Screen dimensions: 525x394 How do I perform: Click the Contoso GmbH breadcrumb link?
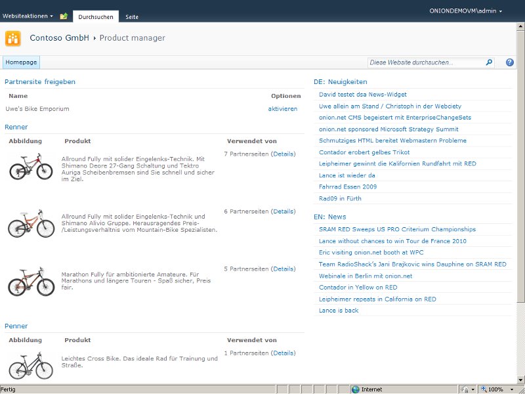(x=59, y=38)
